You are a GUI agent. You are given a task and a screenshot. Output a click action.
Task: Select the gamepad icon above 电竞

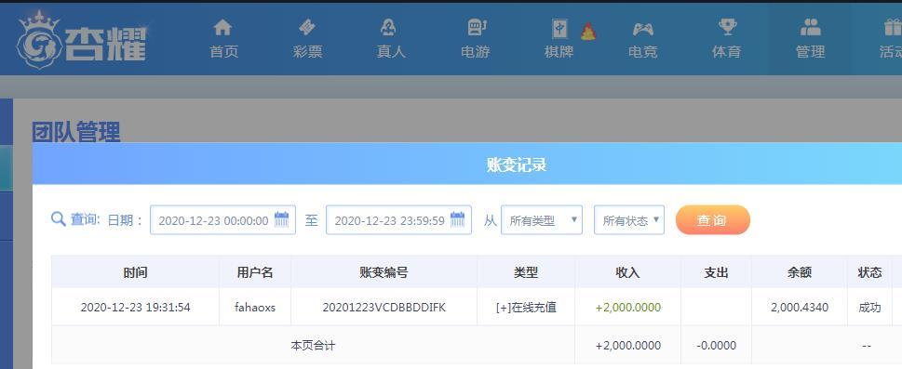tap(642, 28)
